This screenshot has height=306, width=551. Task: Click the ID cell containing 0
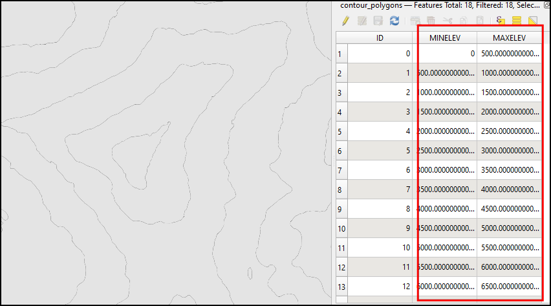(x=380, y=54)
